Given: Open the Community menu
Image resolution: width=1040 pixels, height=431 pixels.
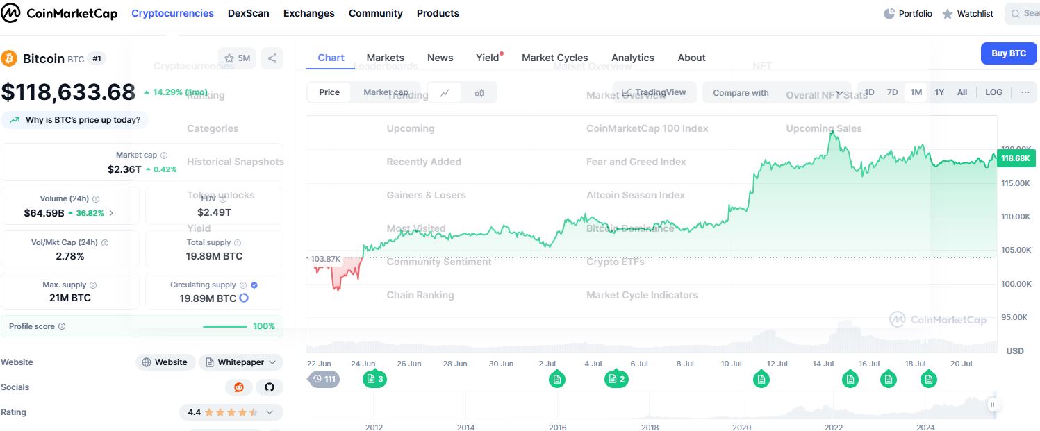Looking at the screenshot, I should click(375, 13).
